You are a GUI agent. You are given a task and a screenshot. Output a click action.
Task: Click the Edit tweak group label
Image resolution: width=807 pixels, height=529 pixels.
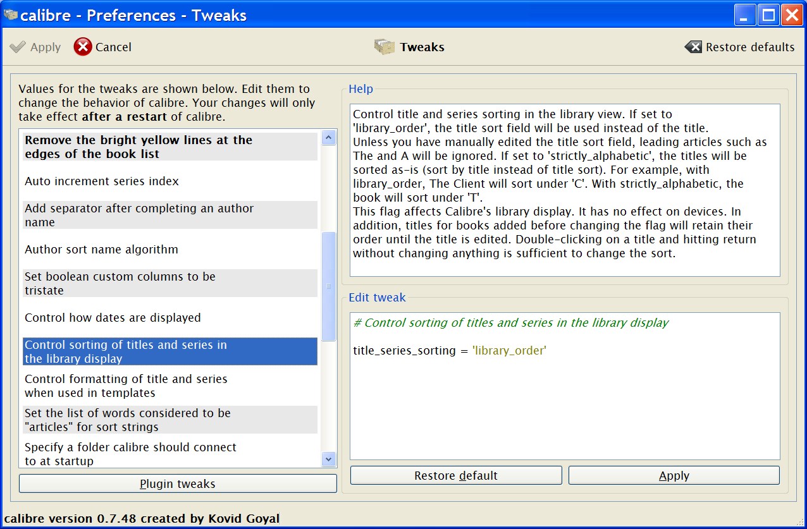pos(378,297)
